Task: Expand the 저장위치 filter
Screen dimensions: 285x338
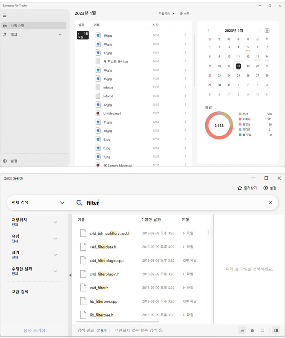Action: tap(55, 222)
